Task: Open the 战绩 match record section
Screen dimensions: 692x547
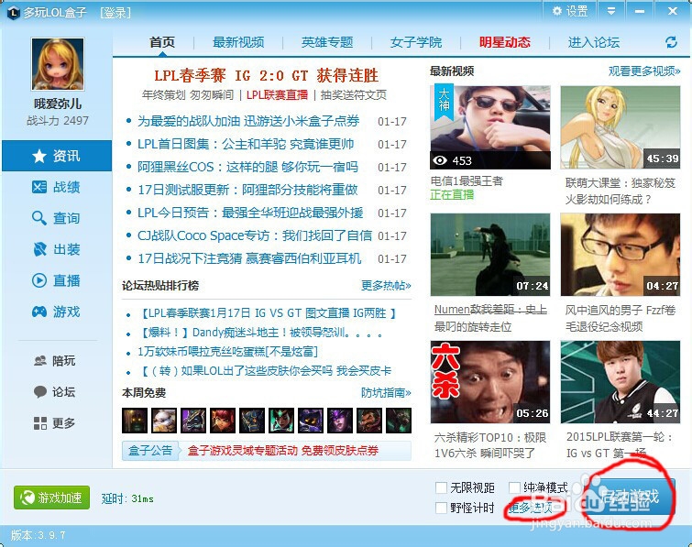Action: 57,187
